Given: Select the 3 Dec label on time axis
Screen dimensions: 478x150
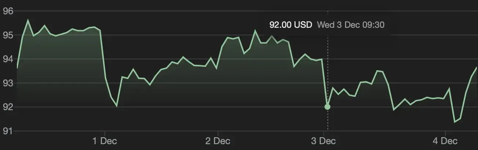Looking at the screenshot, I should click(x=324, y=141).
